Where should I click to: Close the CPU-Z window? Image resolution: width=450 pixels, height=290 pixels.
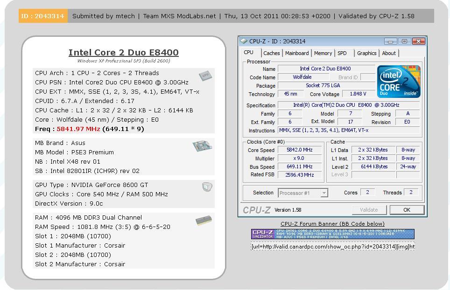click(418, 41)
